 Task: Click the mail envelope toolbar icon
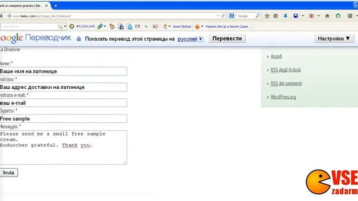click(138, 26)
